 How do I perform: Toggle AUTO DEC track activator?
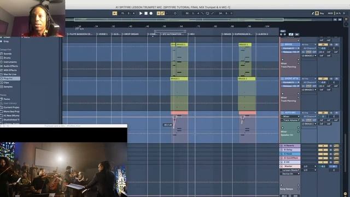click(x=323, y=113)
